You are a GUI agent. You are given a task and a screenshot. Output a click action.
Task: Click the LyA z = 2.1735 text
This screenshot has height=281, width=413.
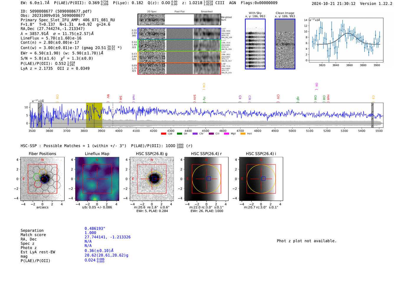click(x=37, y=68)
